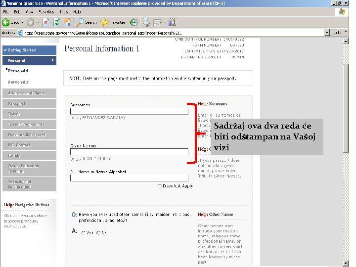The width and height of the screenshot is (356, 267).
Task: Open the History icon in toolbar
Action: [x=133, y=22]
